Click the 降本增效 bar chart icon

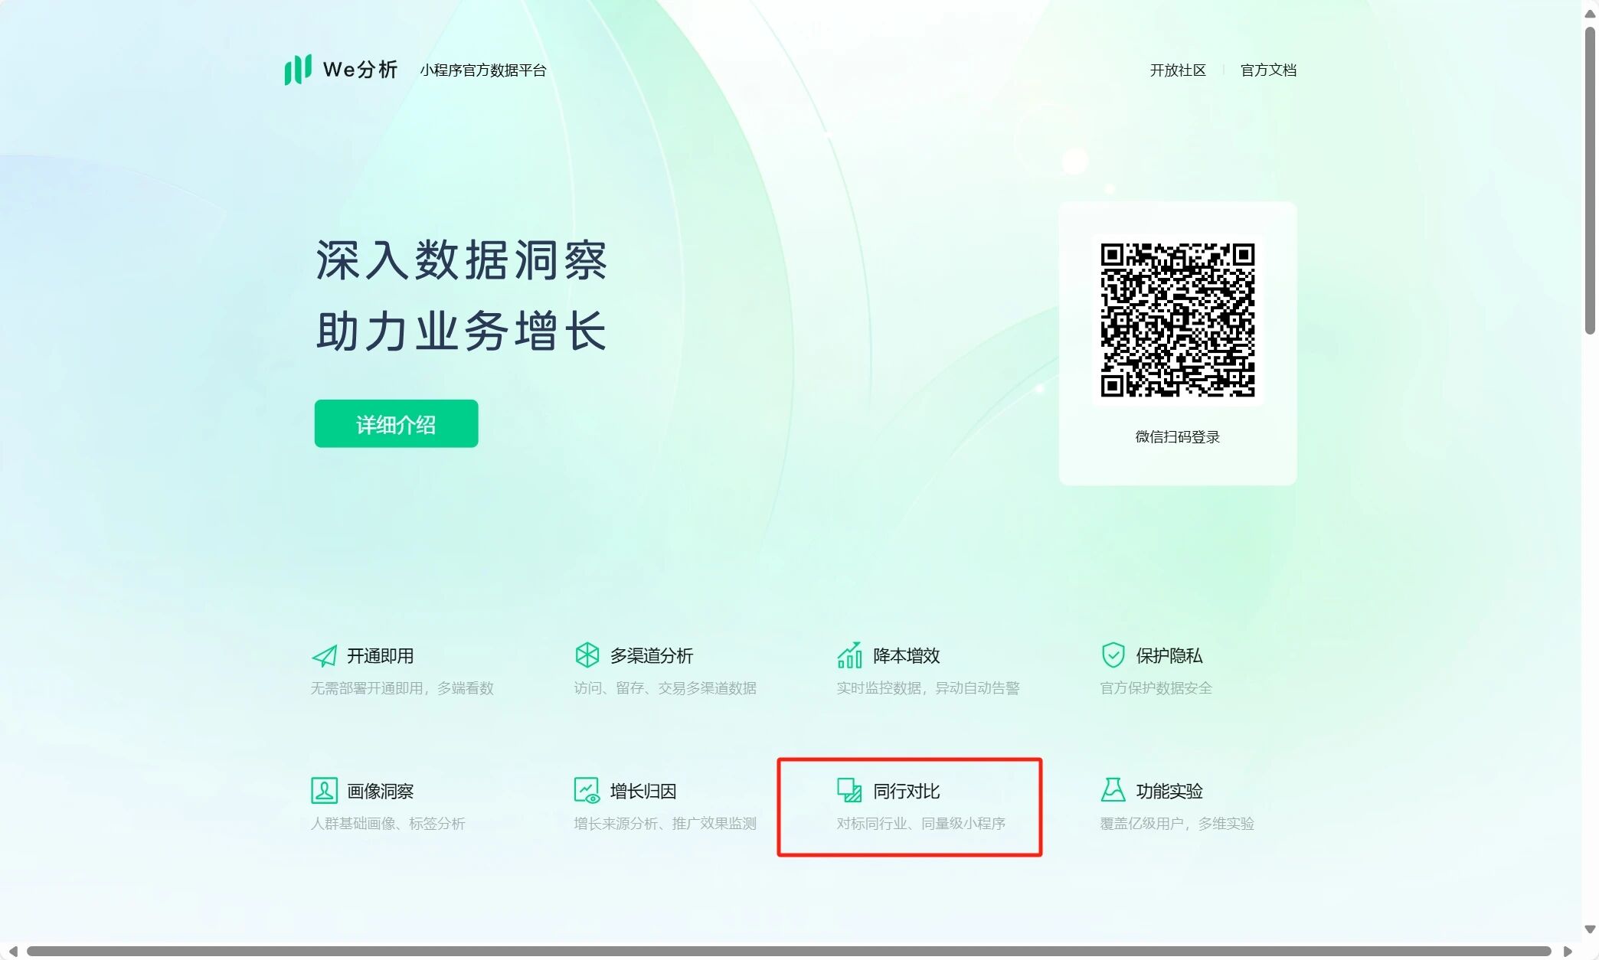849,655
